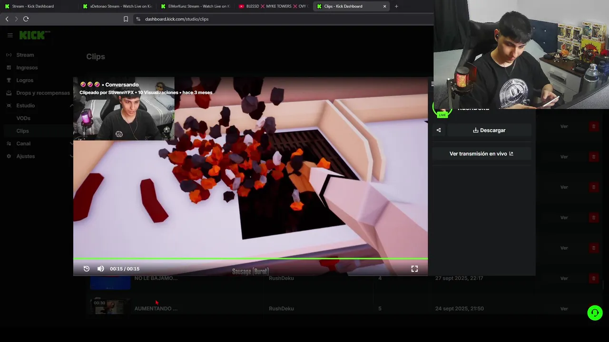Screen dimensions: 609x342
Task: Focus the dashboard.kick.com address bar
Action: tap(177, 19)
